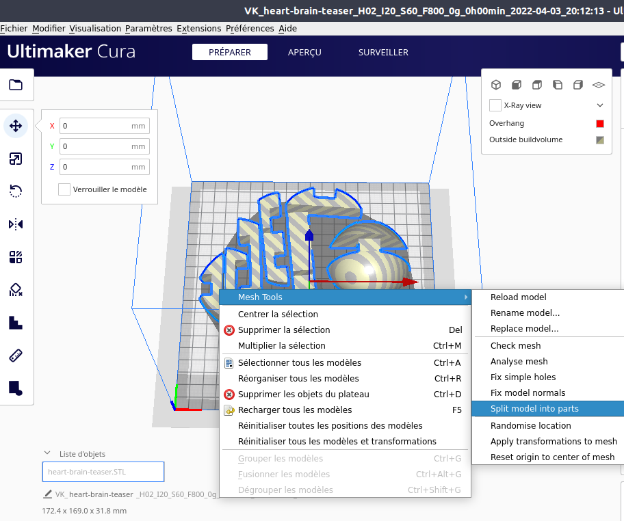Click pencil icon to edit job name

click(48, 494)
